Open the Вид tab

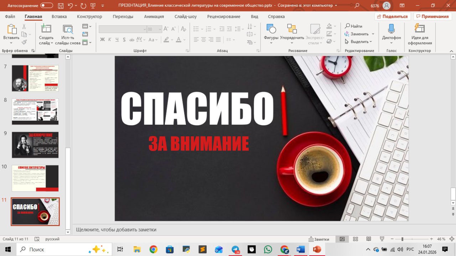pos(254,16)
